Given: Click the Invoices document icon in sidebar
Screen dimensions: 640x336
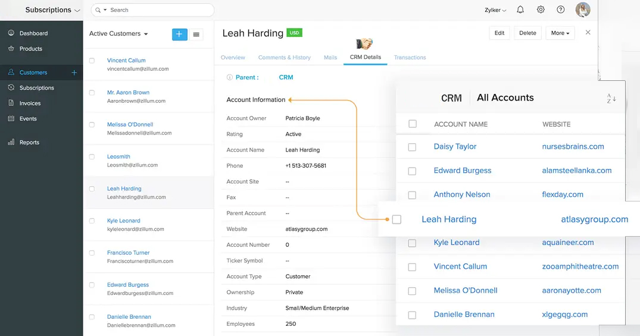Looking at the screenshot, I should coord(11,103).
